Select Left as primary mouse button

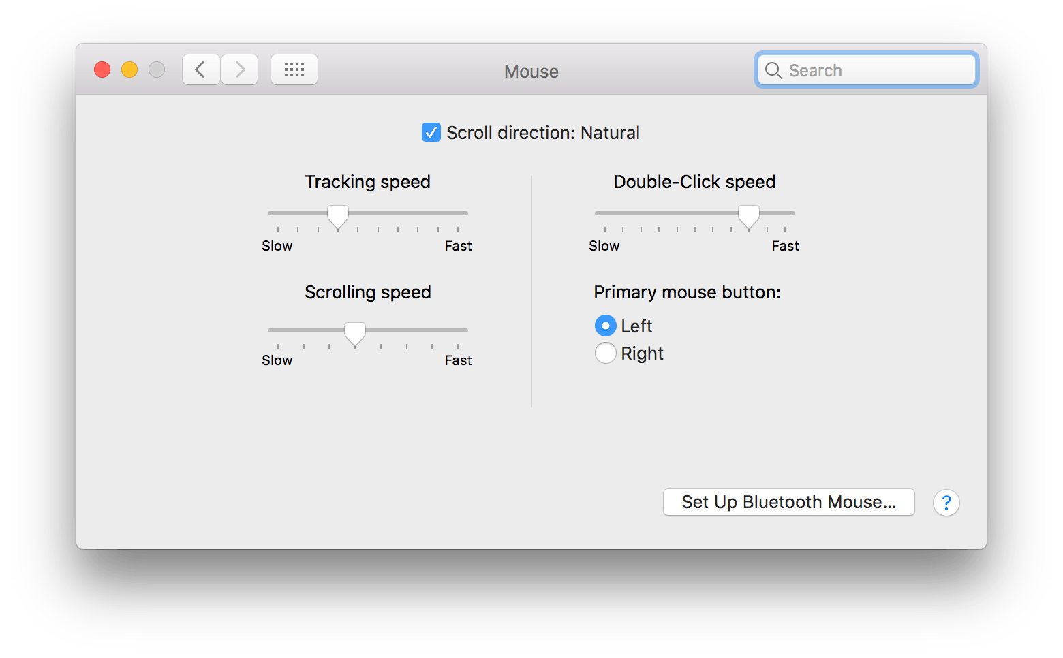tap(606, 326)
